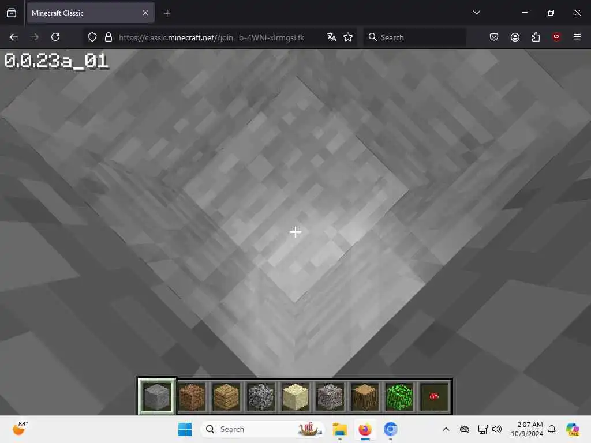Screen dimensions: 591x443
Task: Select the wood log block in hotbar
Action: pyautogui.click(x=365, y=396)
